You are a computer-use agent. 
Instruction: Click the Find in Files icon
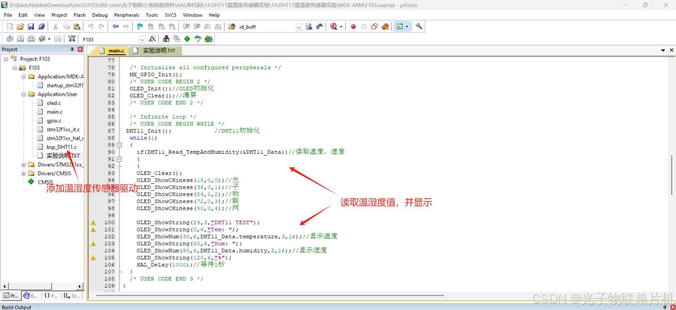(x=232, y=26)
